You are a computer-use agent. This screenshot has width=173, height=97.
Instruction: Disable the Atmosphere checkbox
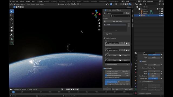coord(104,68)
